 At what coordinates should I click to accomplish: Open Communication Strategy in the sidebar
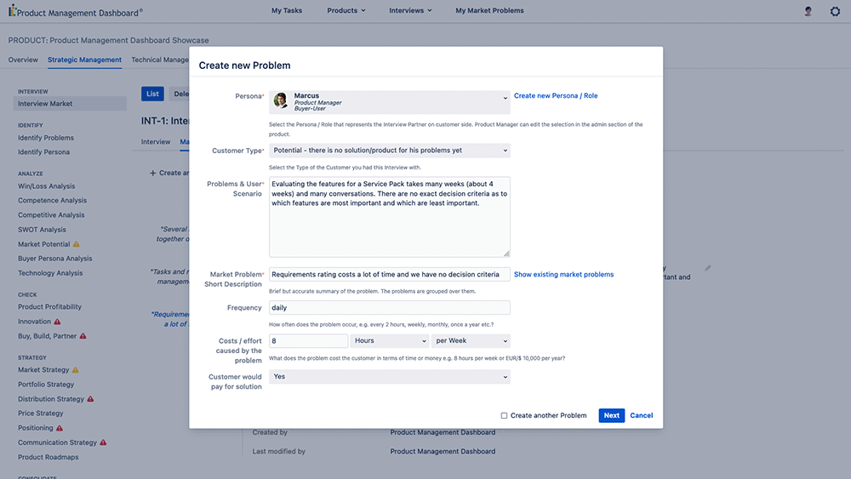57,442
